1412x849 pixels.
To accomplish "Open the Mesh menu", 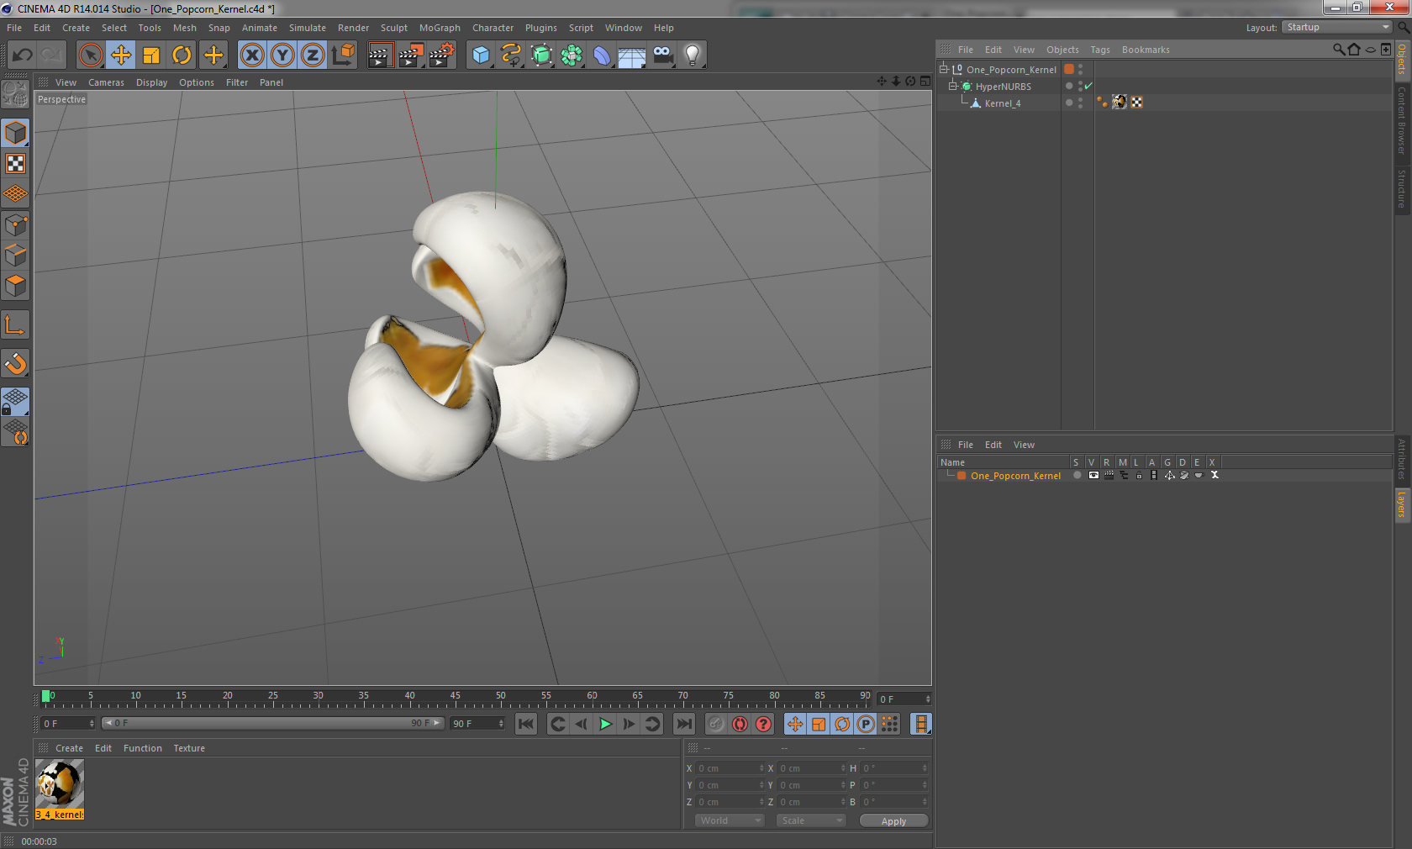I will coord(185,28).
